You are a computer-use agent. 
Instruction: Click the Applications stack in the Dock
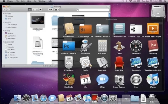126,98
